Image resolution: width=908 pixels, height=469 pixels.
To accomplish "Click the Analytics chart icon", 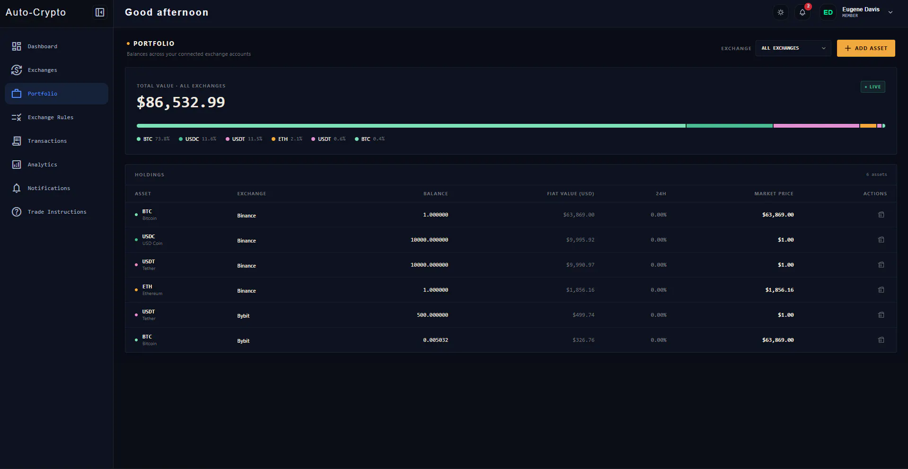I will click(17, 165).
